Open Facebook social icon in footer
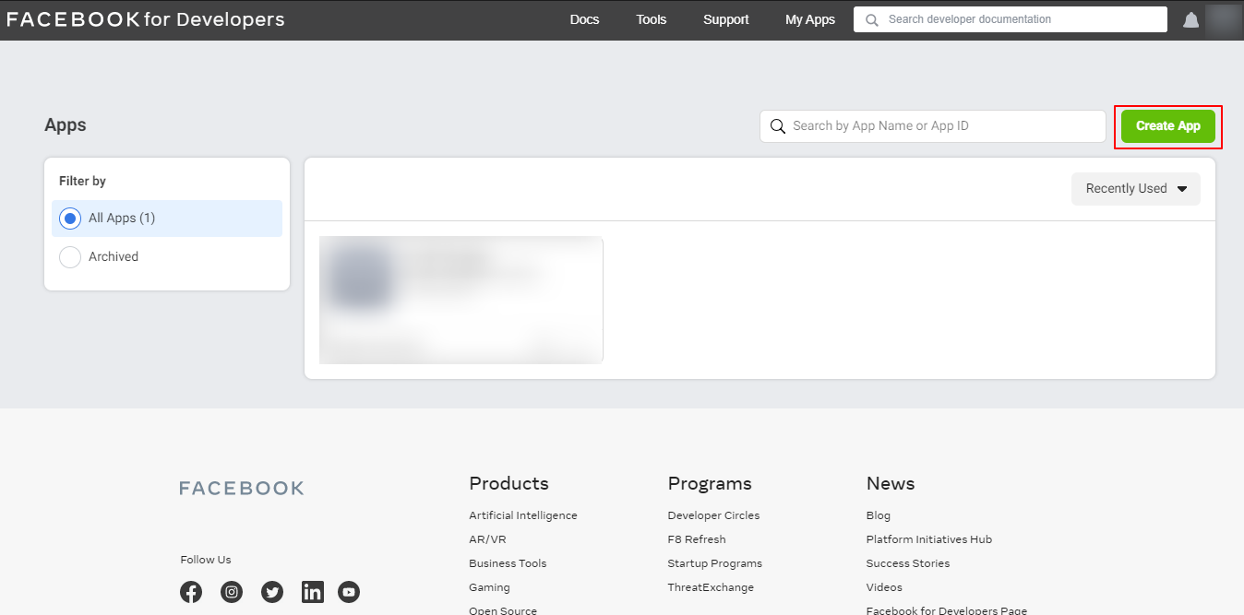 (191, 592)
